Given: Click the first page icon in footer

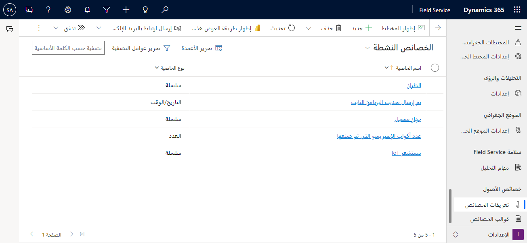Looking at the screenshot, I should [82, 234].
